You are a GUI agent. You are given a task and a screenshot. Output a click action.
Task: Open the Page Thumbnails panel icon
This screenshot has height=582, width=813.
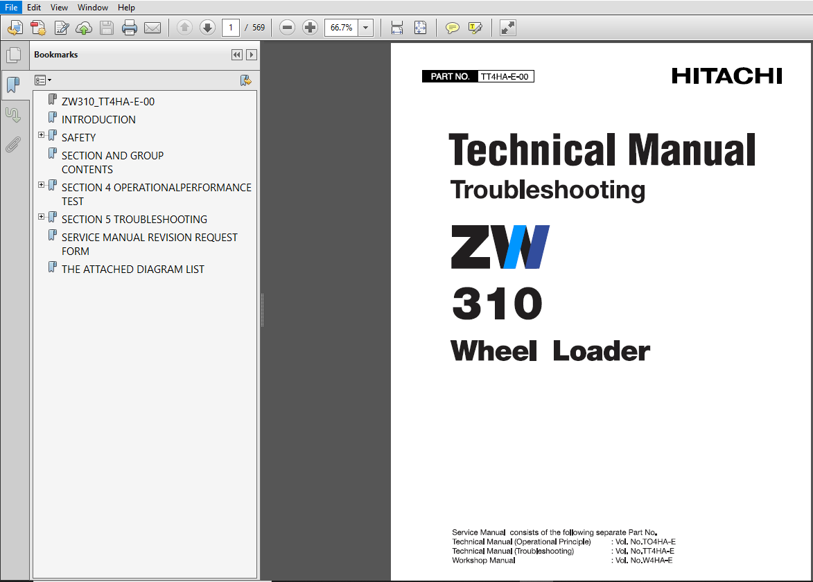[x=13, y=55]
